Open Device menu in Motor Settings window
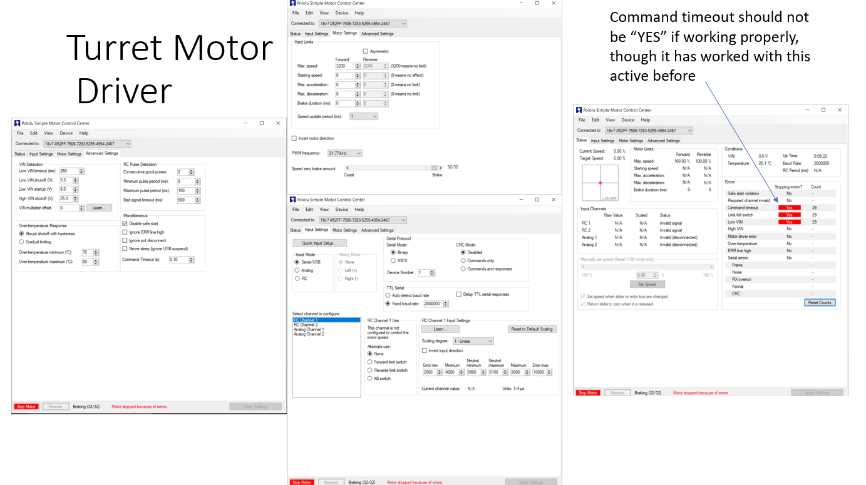The height and width of the screenshot is (485, 866). tap(341, 13)
